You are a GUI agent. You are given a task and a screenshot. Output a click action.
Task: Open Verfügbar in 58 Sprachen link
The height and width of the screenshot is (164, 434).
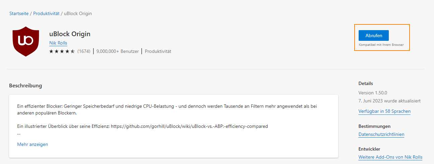[x=384, y=111]
